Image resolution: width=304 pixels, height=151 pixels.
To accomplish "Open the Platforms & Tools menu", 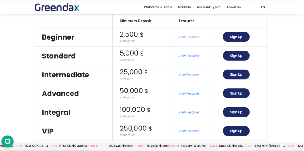I will (158, 7).
